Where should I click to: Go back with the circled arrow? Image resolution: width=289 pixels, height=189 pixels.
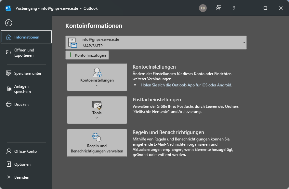pos(8,23)
